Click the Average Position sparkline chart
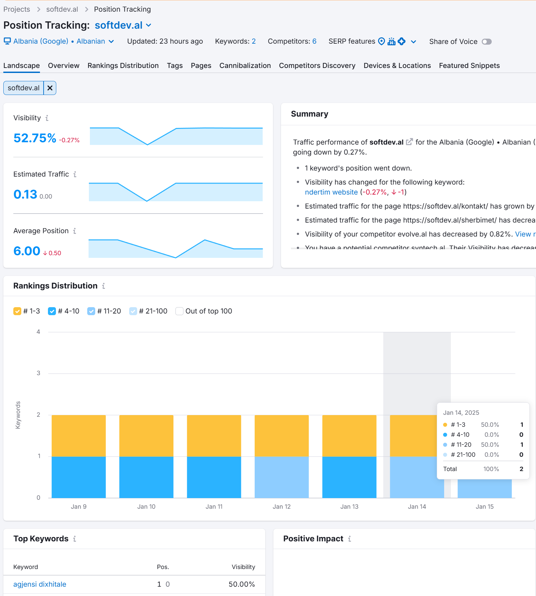 [176, 249]
